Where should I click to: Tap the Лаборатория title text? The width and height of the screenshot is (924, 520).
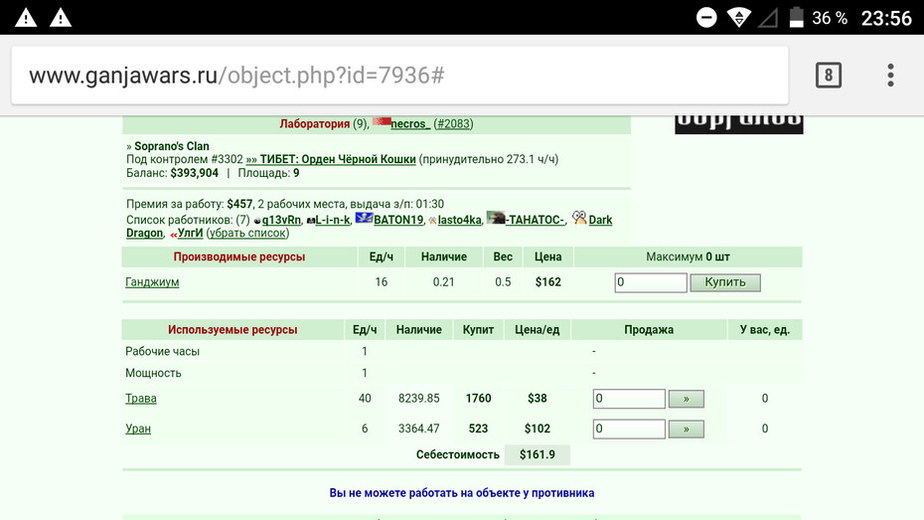coord(315,124)
